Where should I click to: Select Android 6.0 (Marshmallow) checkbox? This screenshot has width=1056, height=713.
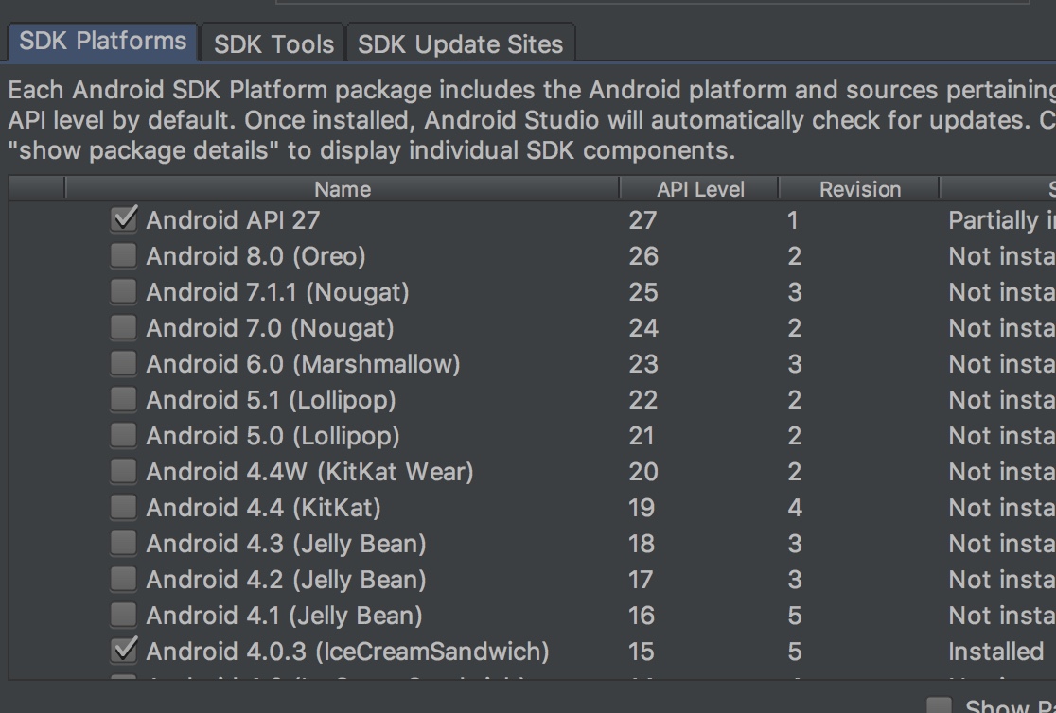pyautogui.click(x=123, y=364)
